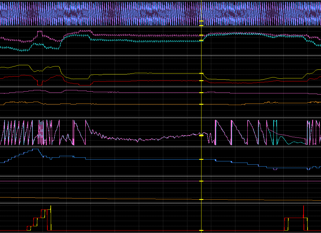This screenshot has width=321, height=233.
Task: Pick the cursor marker on the flat magenta trace
Action: pyautogui.click(x=201, y=92)
